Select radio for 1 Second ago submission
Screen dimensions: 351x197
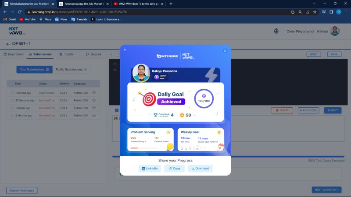12,93
